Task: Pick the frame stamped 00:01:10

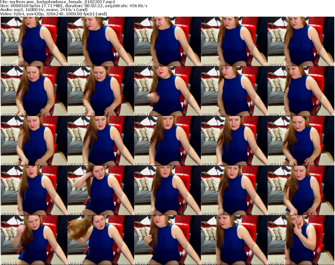Action: pyautogui.click(x=234, y=141)
